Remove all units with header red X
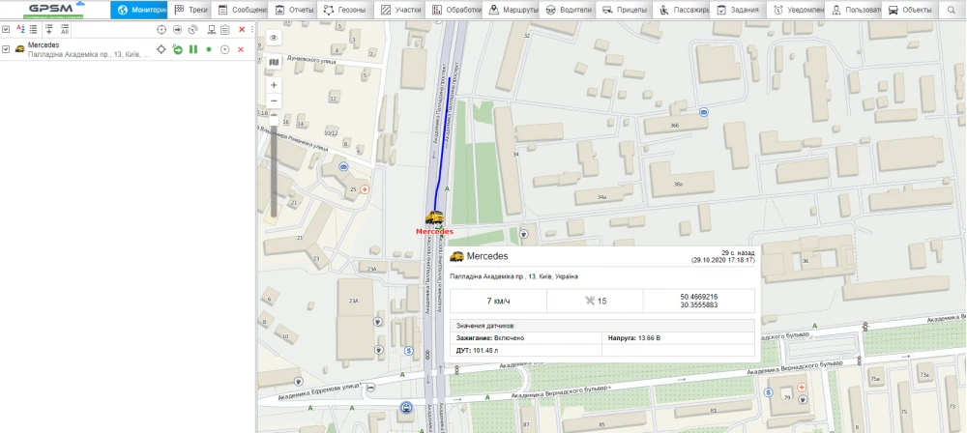 (x=242, y=29)
